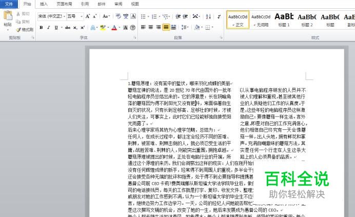Open the 插入 (Insert) ribbon tab

point(44,4)
